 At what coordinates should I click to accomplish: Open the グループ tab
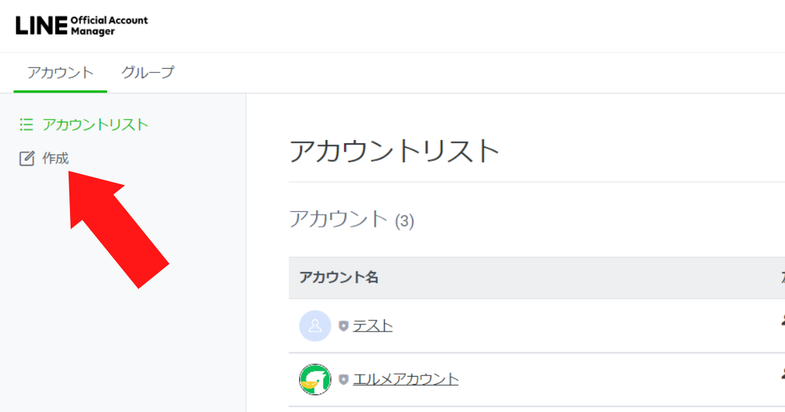[148, 73]
